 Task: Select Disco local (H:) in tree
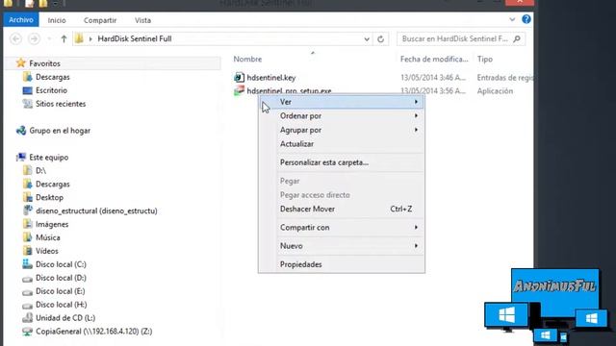62,305
